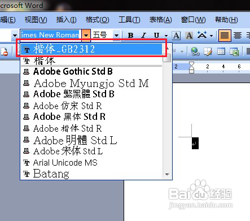Apply character shading (gray A)

pyautogui.click(x=189, y=35)
